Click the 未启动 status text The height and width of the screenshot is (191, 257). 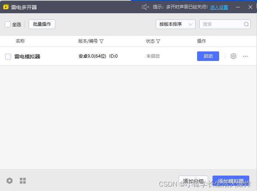coord(153,56)
